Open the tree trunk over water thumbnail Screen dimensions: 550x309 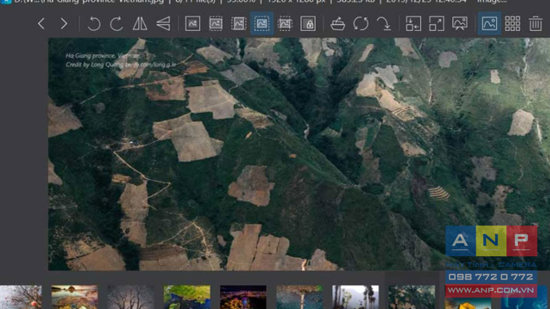[299, 297]
